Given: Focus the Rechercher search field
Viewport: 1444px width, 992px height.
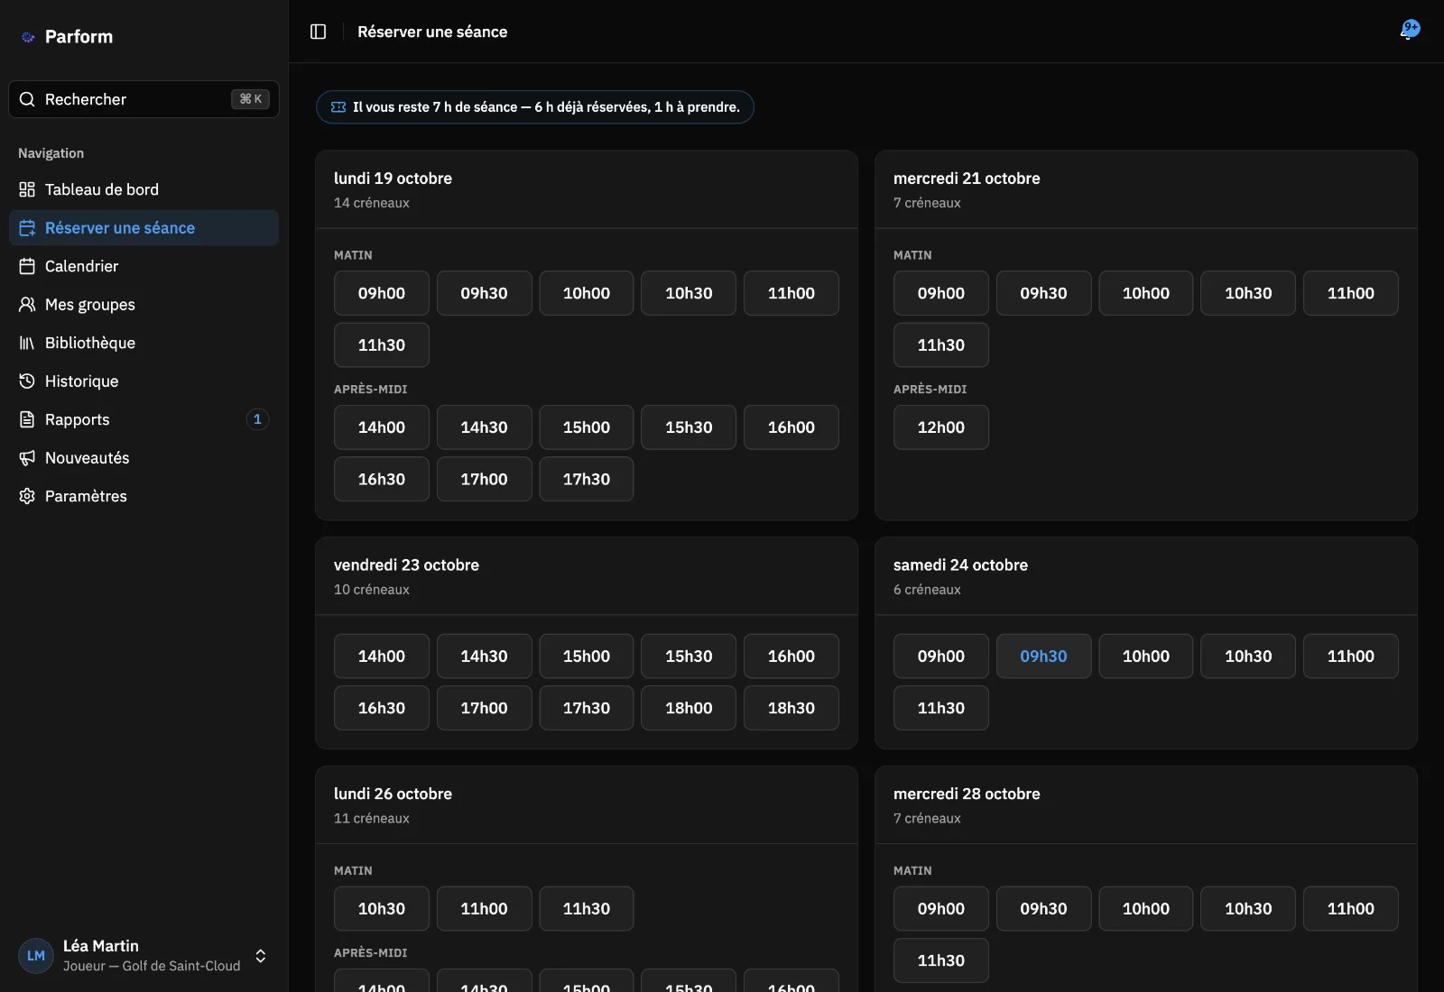Looking at the screenshot, I should [144, 99].
